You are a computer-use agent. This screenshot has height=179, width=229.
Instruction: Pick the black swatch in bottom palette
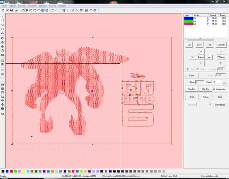(3, 171)
